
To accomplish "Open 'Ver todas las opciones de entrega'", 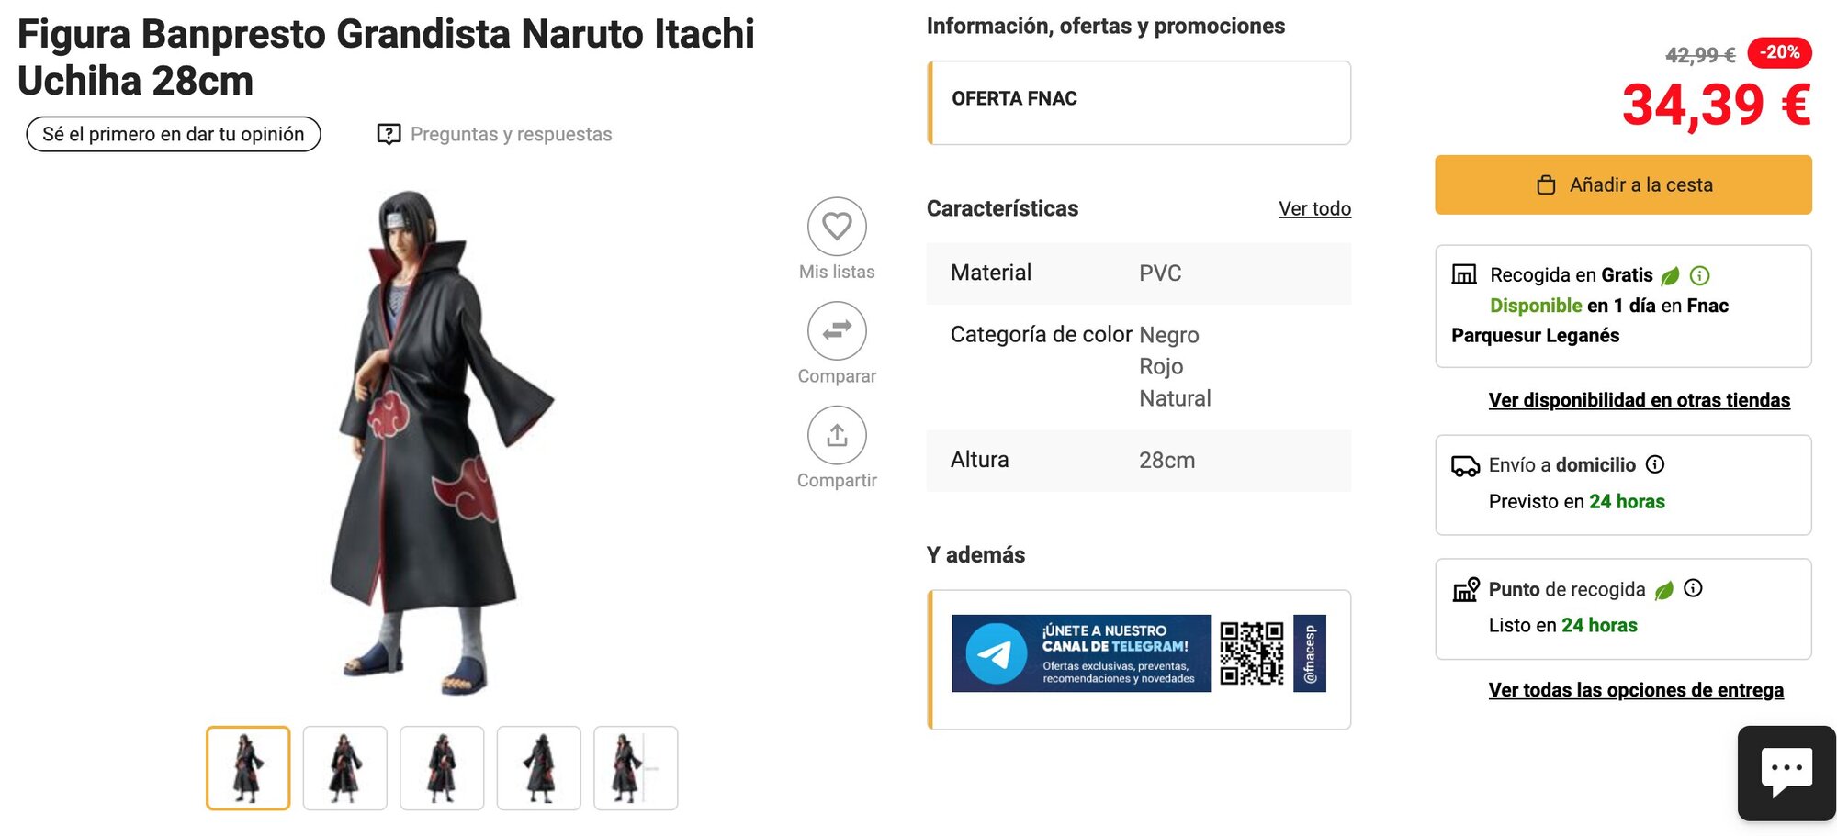I will (x=1636, y=690).
